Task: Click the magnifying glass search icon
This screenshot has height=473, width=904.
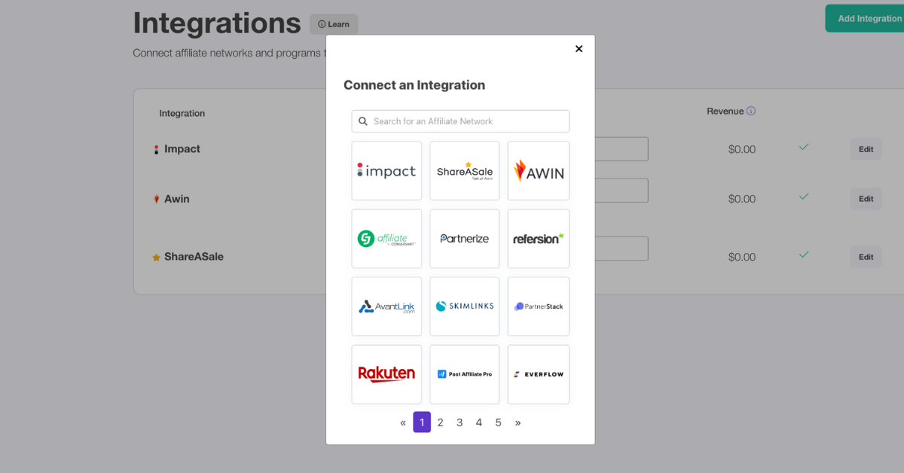Action: point(363,121)
